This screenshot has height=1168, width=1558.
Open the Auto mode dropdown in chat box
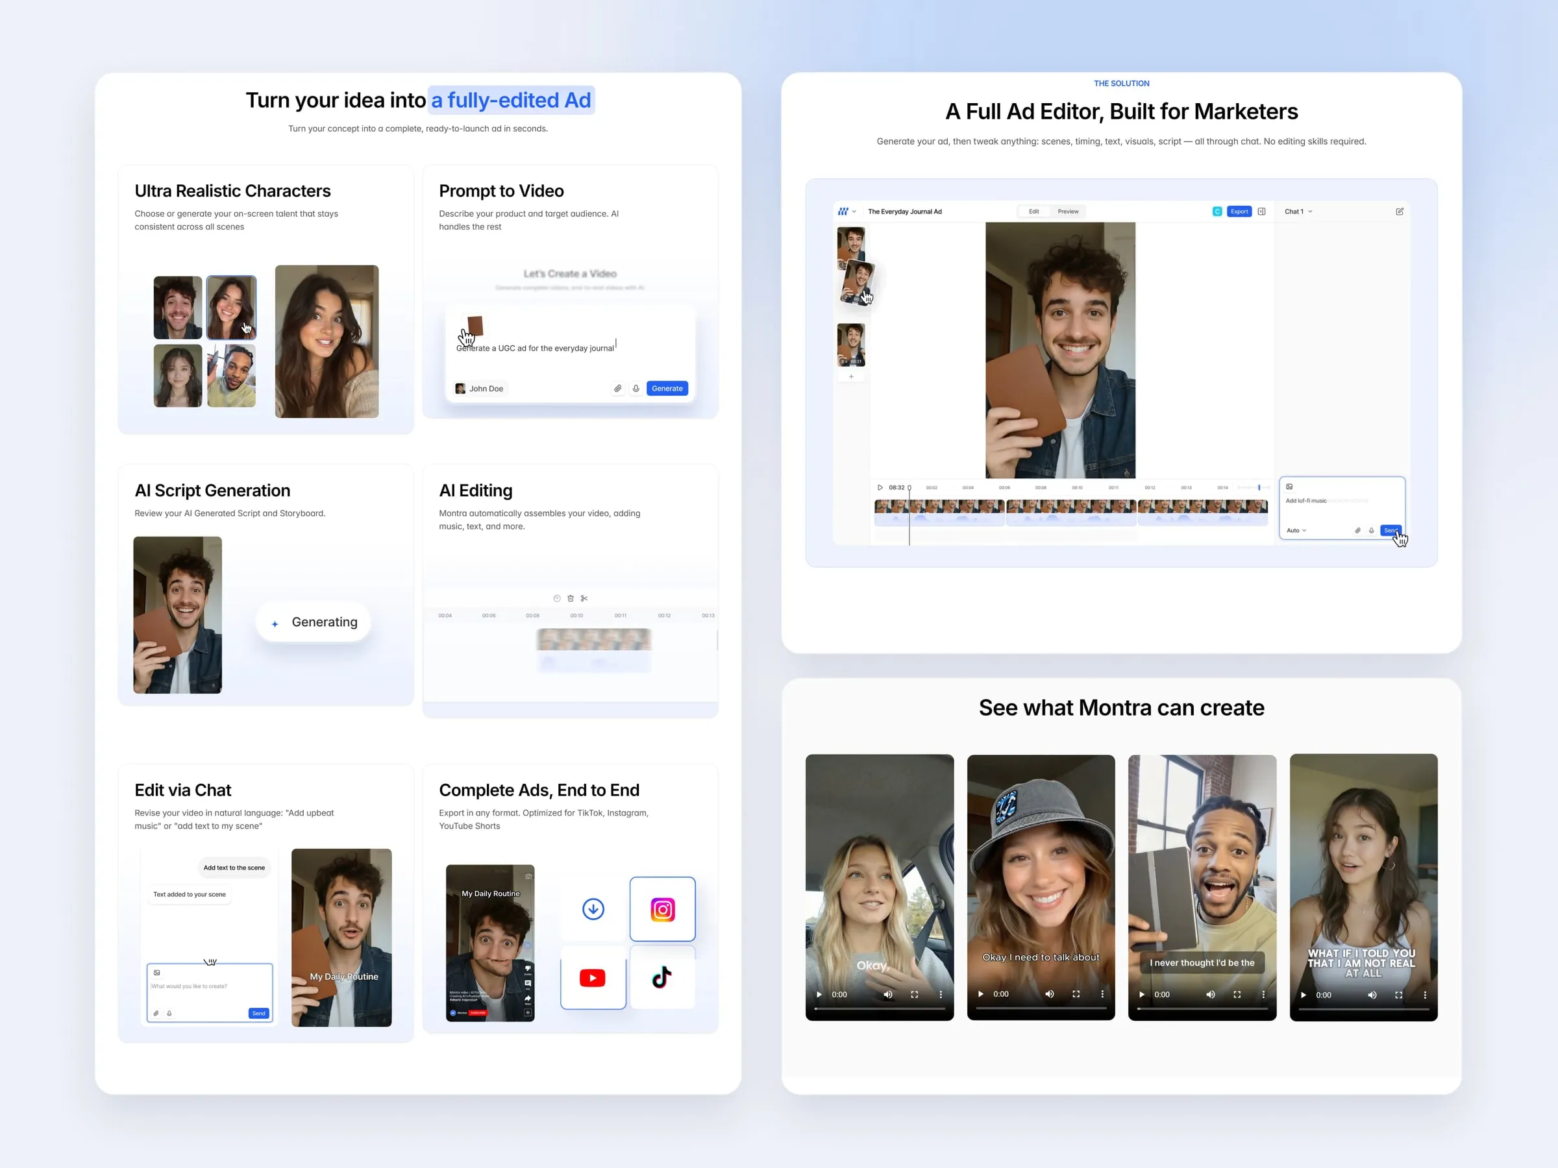[1296, 530]
